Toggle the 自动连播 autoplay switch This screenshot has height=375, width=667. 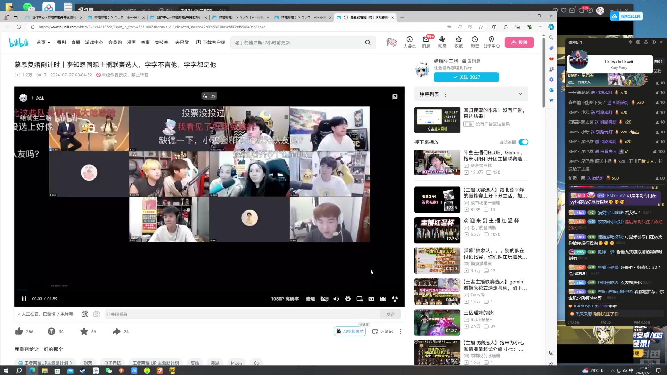tap(523, 142)
